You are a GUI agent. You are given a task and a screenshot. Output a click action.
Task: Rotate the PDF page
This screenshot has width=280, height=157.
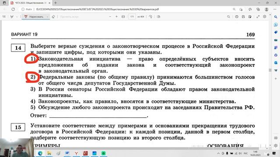tap(150, 17)
